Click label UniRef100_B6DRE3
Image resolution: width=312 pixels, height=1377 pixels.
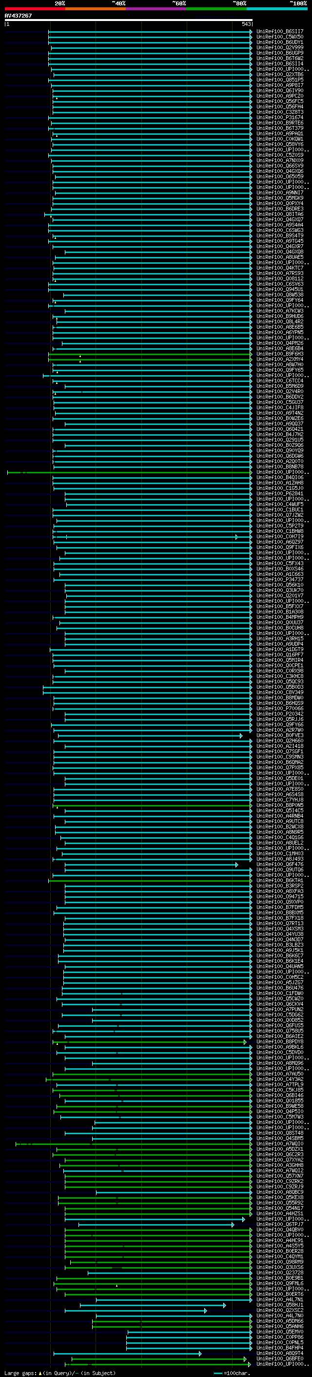pyautogui.click(x=279, y=209)
